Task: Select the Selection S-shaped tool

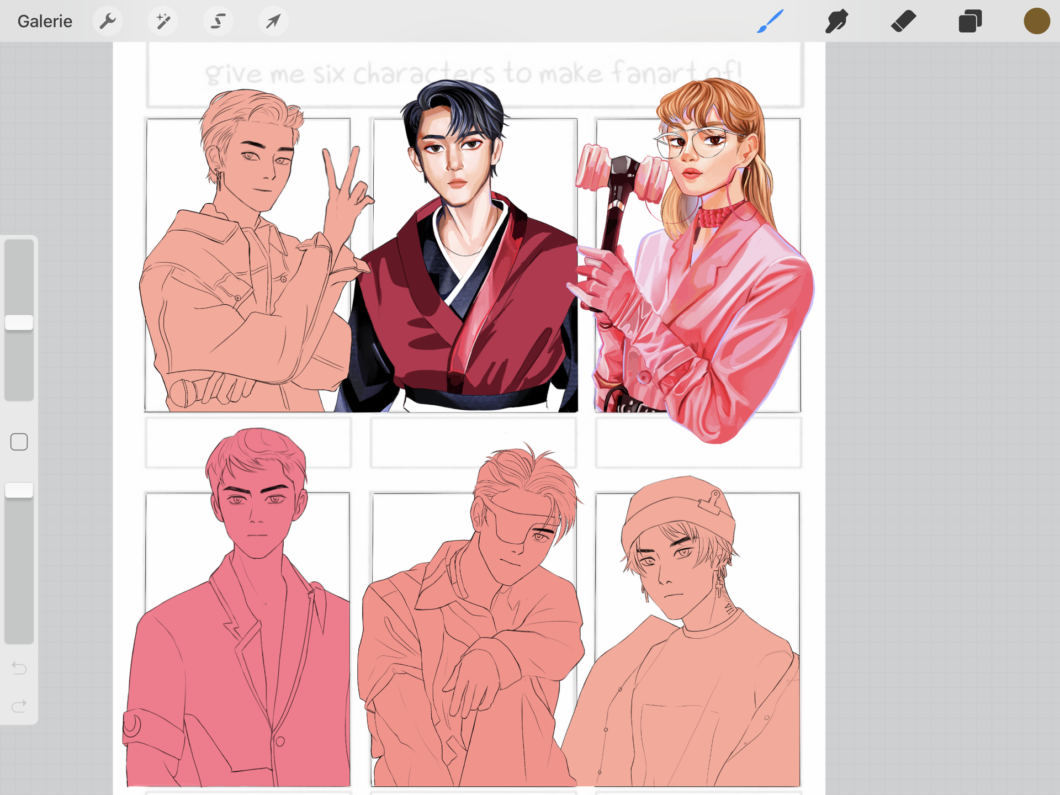Action: [x=218, y=21]
